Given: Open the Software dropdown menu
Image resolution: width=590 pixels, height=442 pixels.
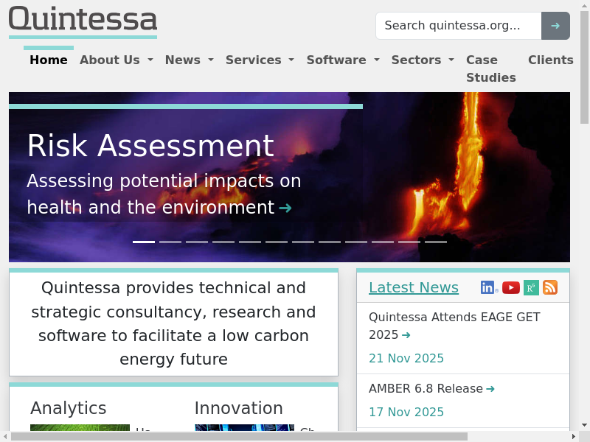Looking at the screenshot, I should [343, 60].
